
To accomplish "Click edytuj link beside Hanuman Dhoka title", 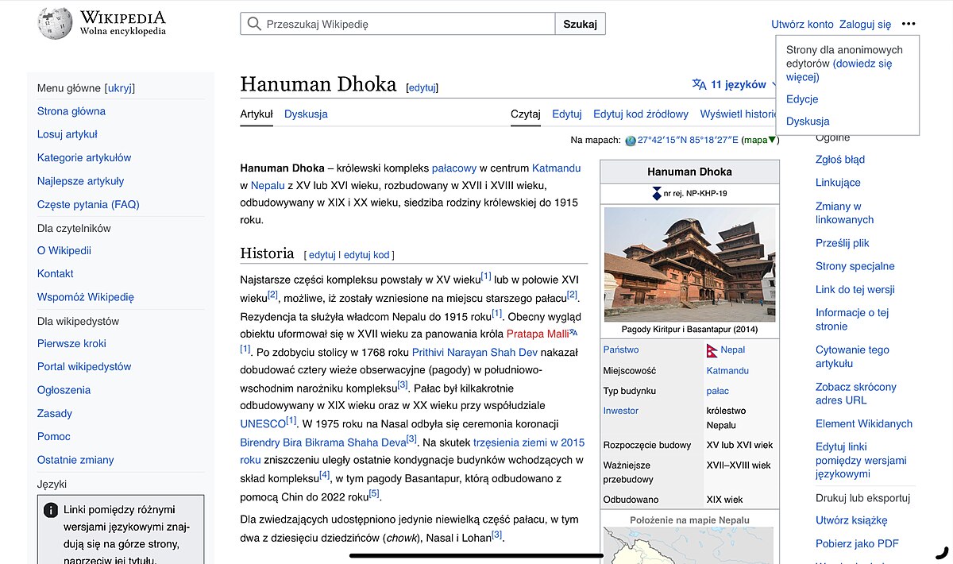I will click(422, 87).
